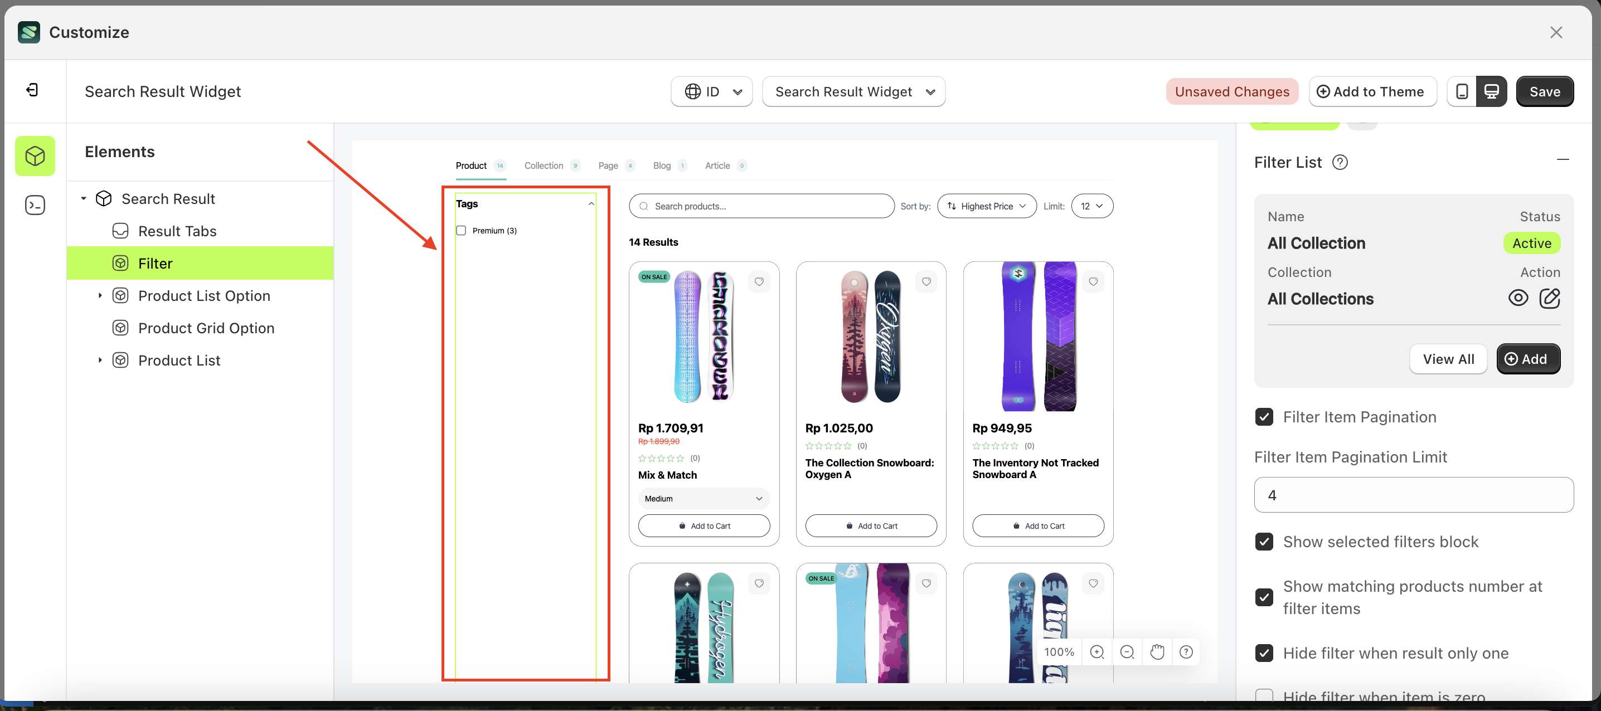Click the edit icon for All Collections
Image resolution: width=1601 pixels, height=711 pixels.
(1549, 298)
